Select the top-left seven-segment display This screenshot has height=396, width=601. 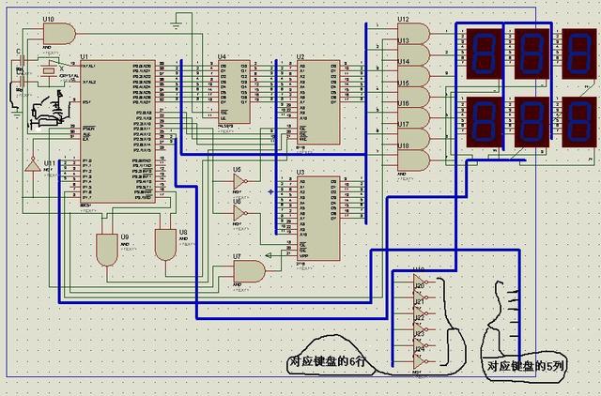[482, 53]
